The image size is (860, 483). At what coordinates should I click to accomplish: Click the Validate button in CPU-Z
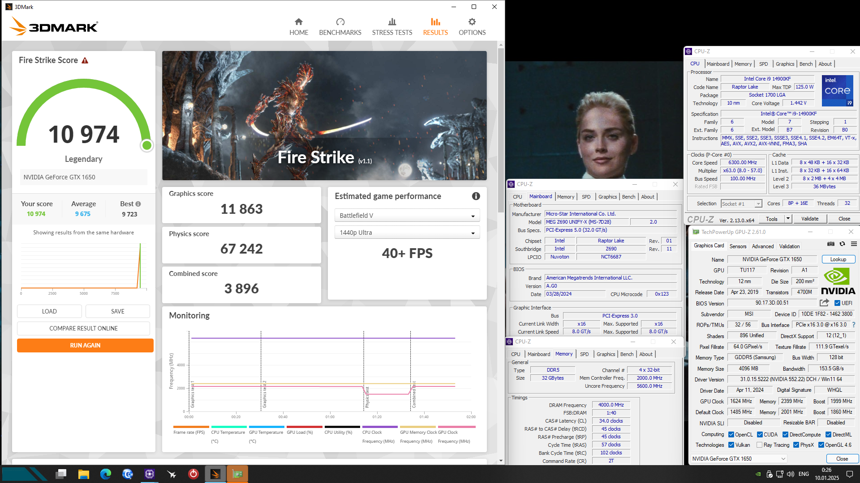pyautogui.click(x=810, y=219)
